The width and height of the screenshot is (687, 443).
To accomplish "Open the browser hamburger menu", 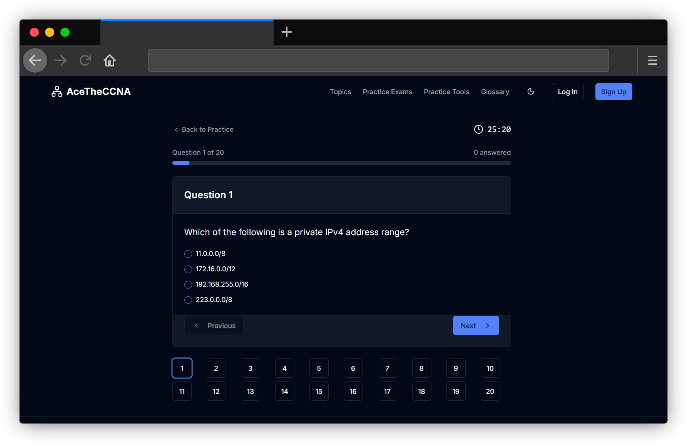I will point(652,60).
